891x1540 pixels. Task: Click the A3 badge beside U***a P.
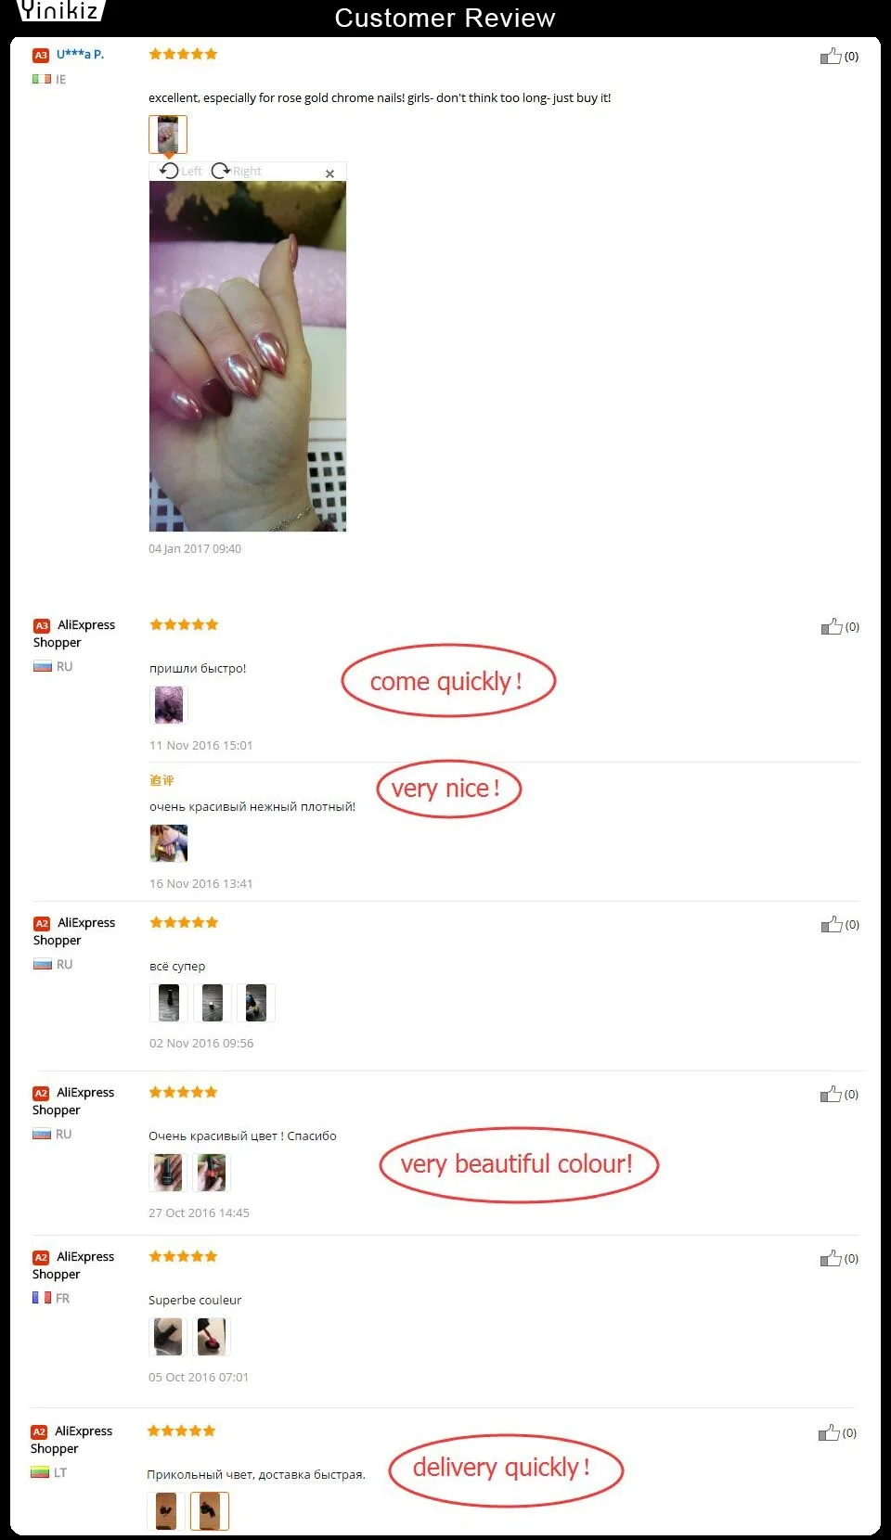point(41,56)
